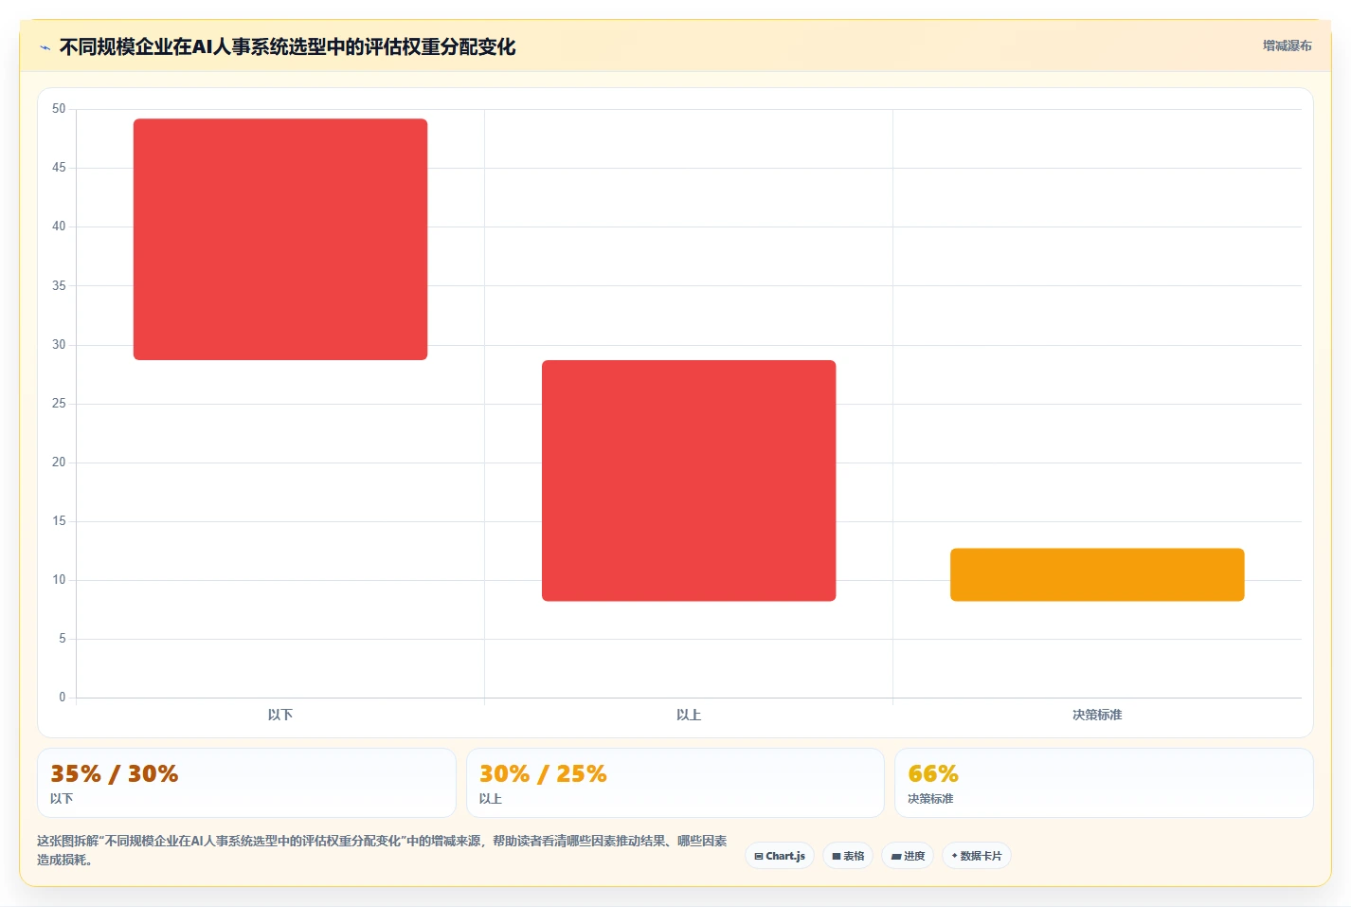Open the 30% / 25% data card

click(675, 783)
